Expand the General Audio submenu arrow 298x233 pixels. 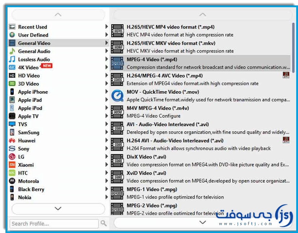point(107,51)
